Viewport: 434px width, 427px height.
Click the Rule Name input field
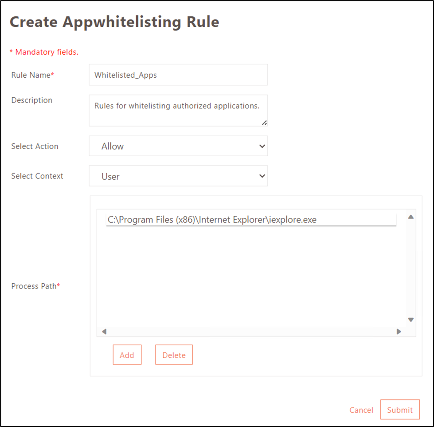click(x=178, y=75)
